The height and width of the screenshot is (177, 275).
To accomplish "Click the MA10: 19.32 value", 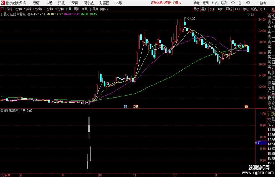I will pos(54,14).
